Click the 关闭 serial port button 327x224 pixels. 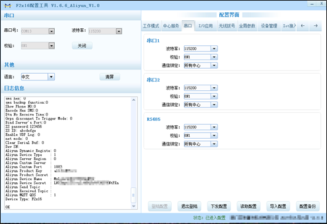pos(82,45)
